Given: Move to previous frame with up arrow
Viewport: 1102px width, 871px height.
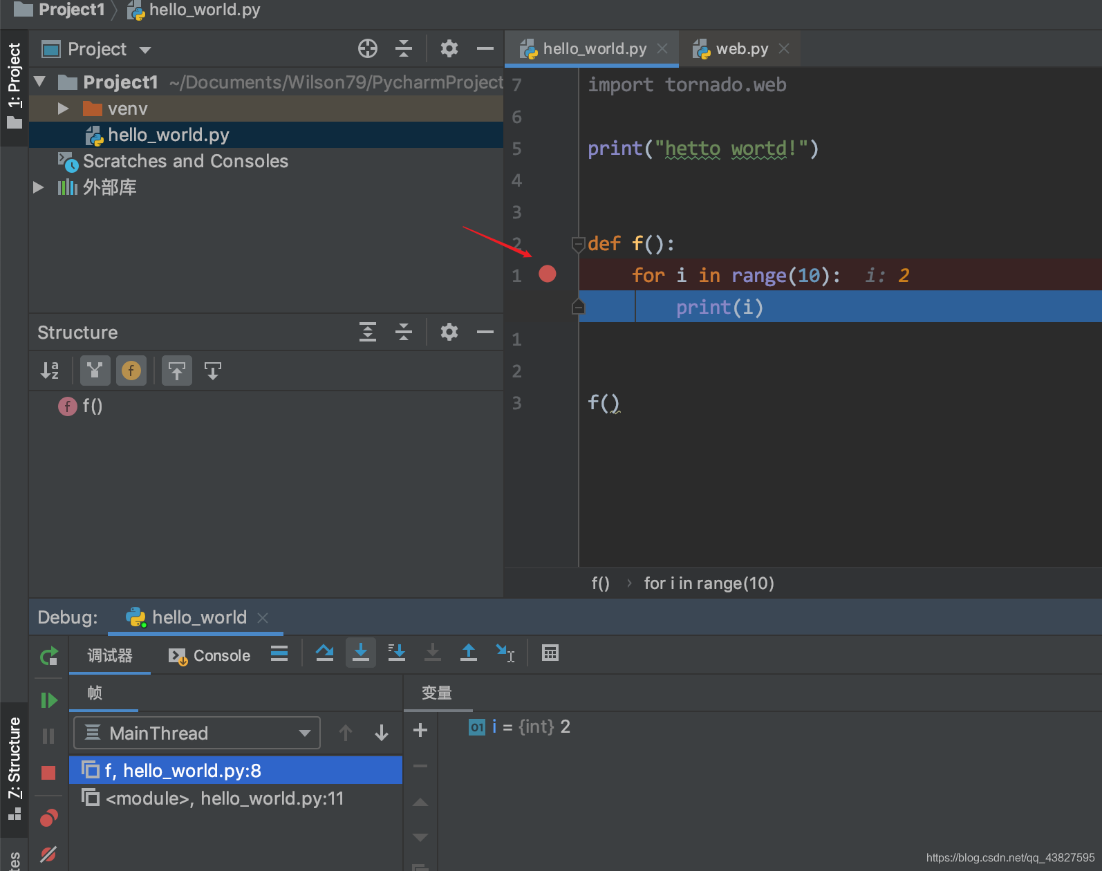Looking at the screenshot, I should click(346, 733).
